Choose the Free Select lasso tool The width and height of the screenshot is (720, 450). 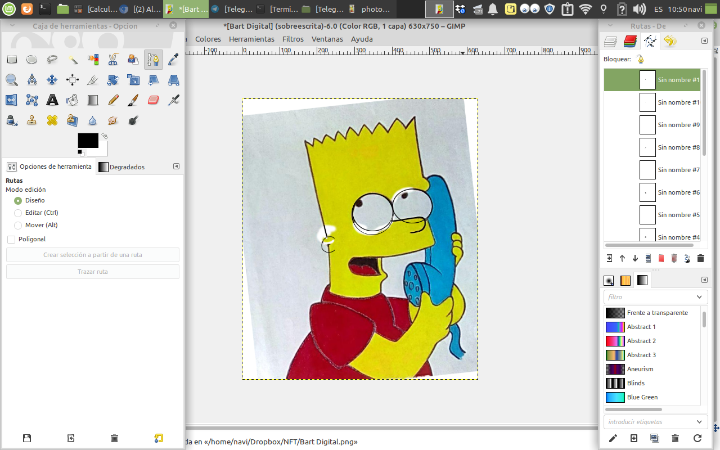click(x=52, y=60)
